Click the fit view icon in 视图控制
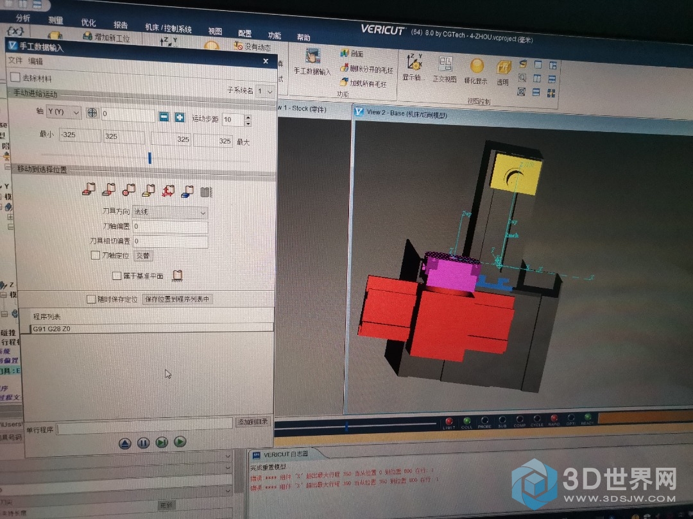The width and height of the screenshot is (693, 519). (522, 92)
